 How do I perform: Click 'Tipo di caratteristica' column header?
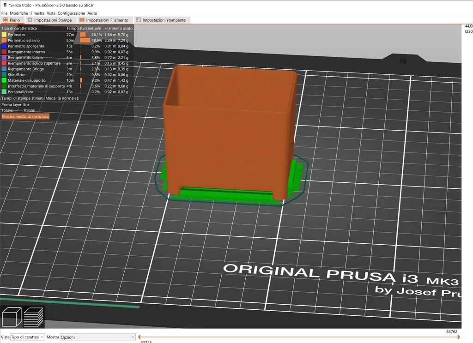pos(19,28)
